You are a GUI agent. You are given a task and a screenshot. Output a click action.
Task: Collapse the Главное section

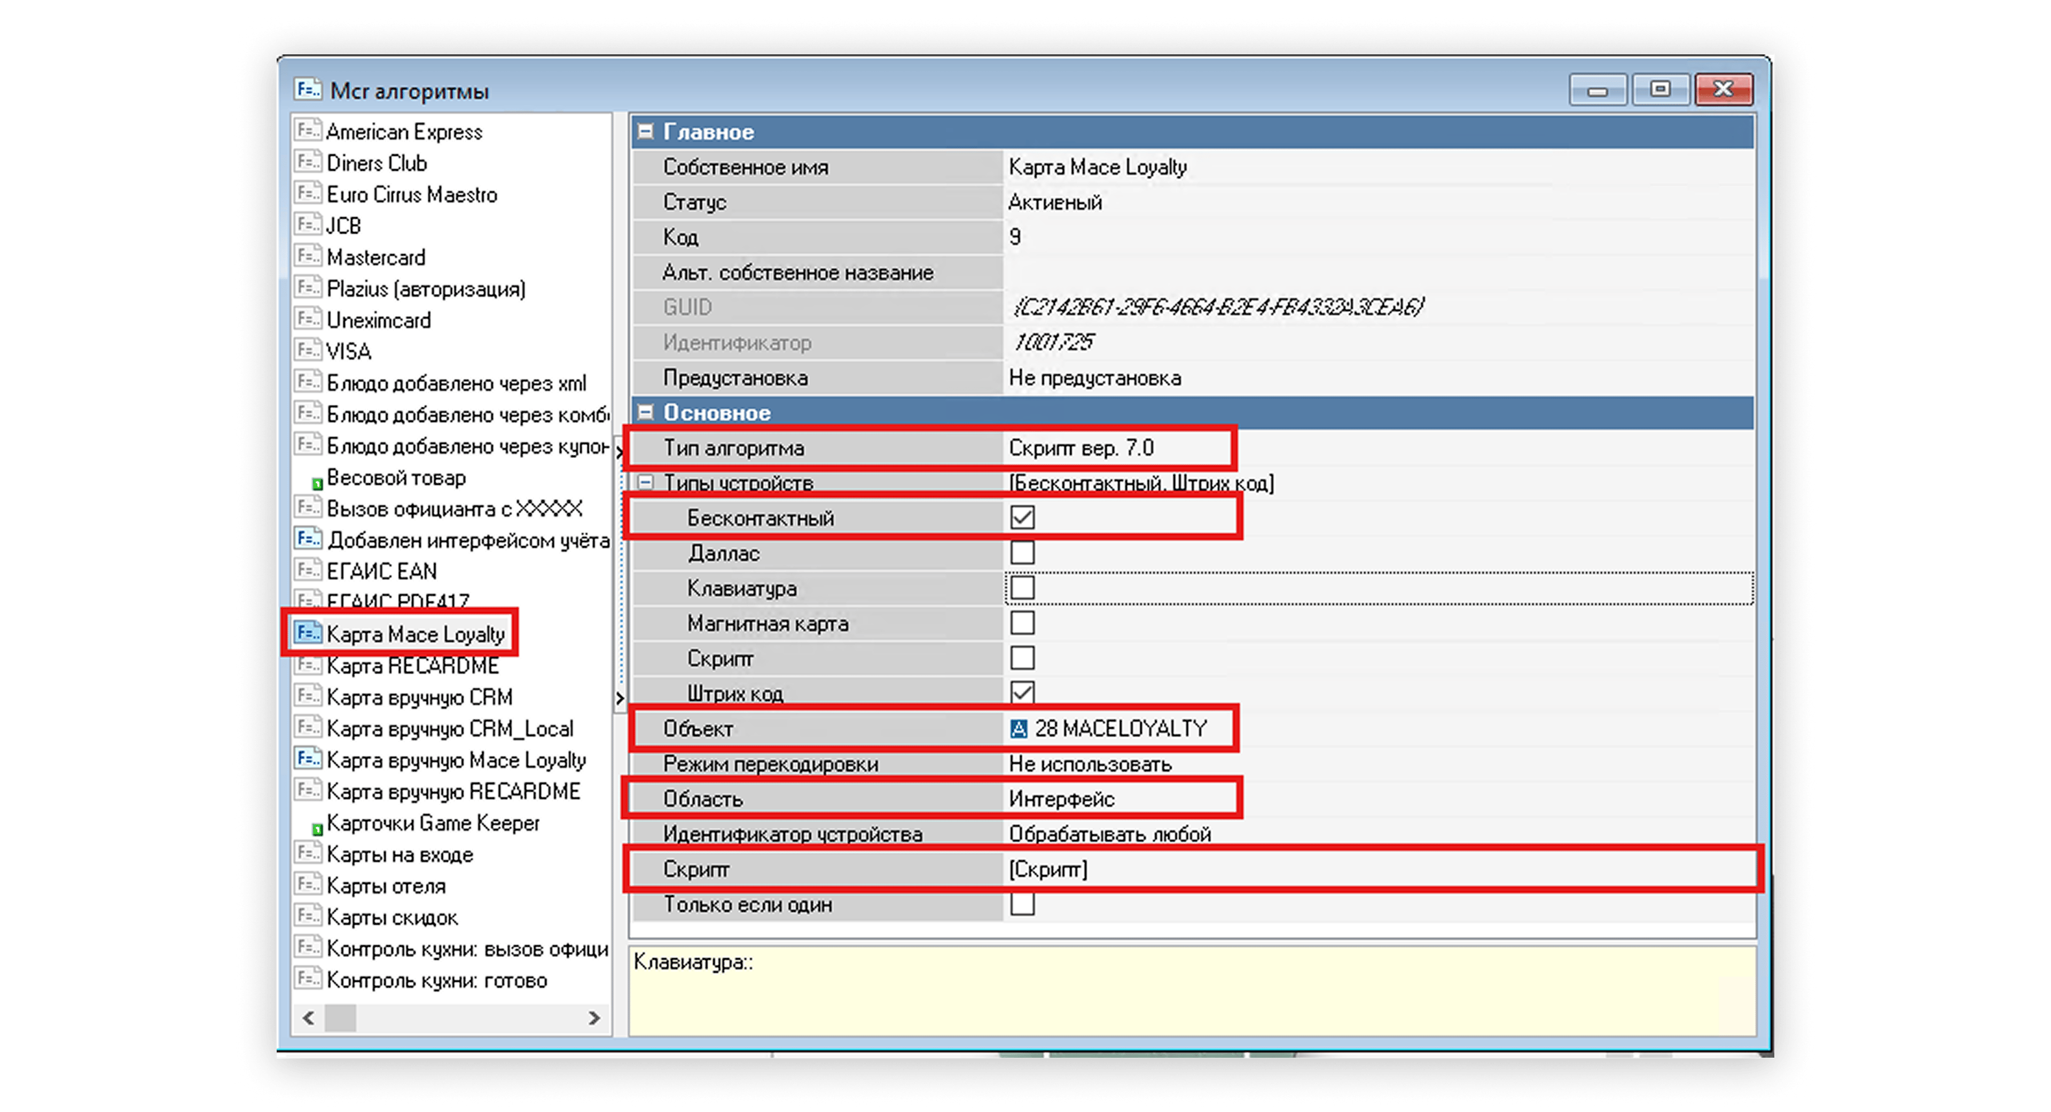click(646, 131)
